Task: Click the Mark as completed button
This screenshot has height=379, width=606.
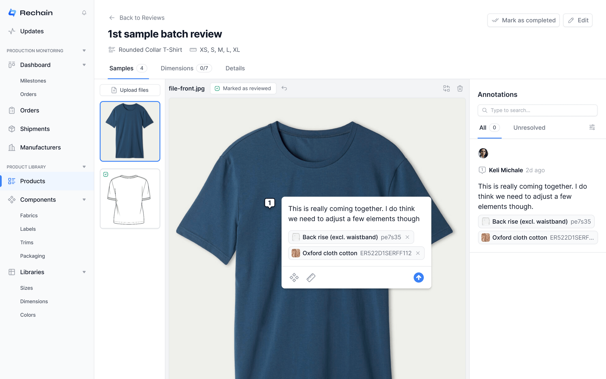Action: click(523, 20)
